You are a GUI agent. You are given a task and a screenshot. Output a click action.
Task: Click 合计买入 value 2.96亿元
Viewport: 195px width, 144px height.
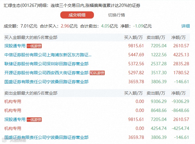[x=69, y=26]
